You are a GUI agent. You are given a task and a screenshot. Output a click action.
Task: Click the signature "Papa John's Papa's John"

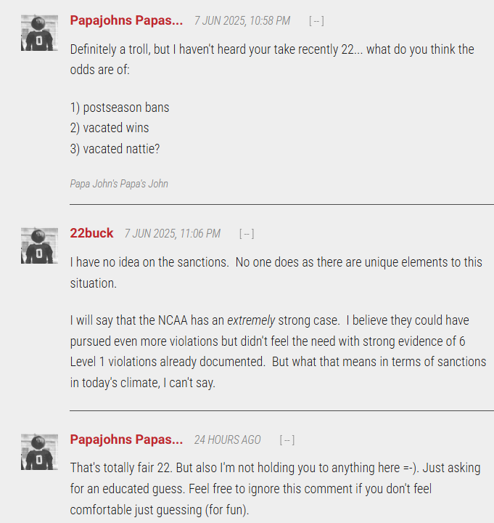click(x=119, y=184)
